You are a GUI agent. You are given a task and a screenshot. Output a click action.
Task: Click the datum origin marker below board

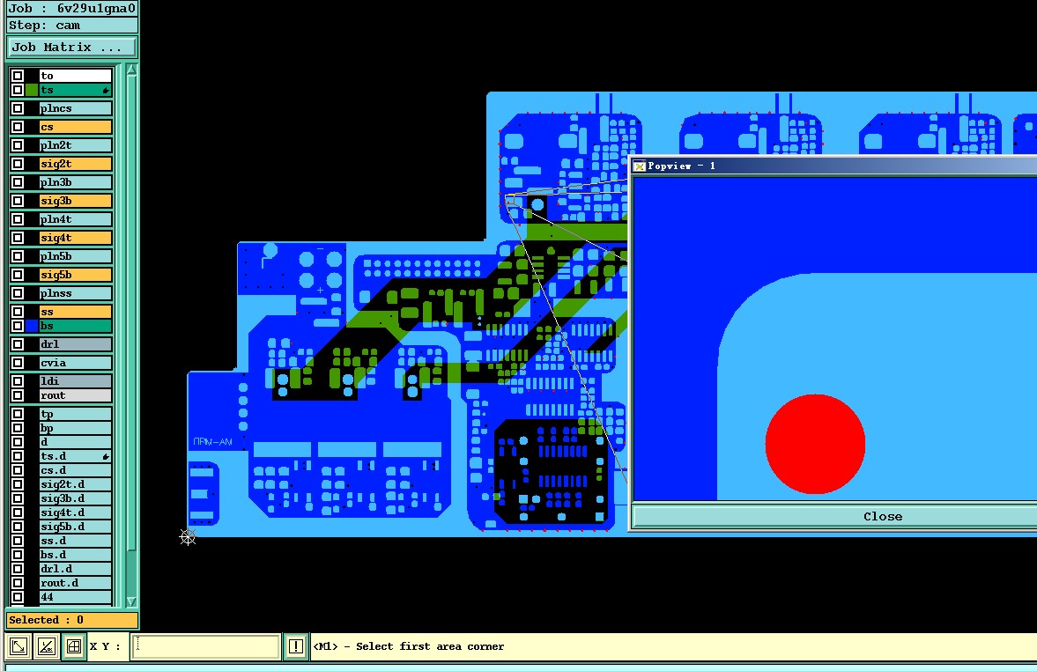coord(188,537)
